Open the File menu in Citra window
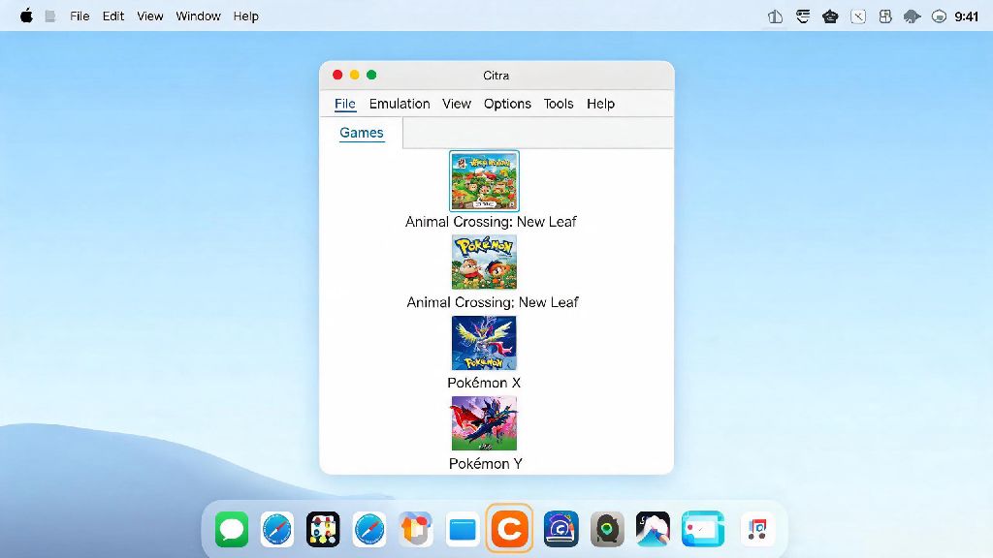 [345, 104]
